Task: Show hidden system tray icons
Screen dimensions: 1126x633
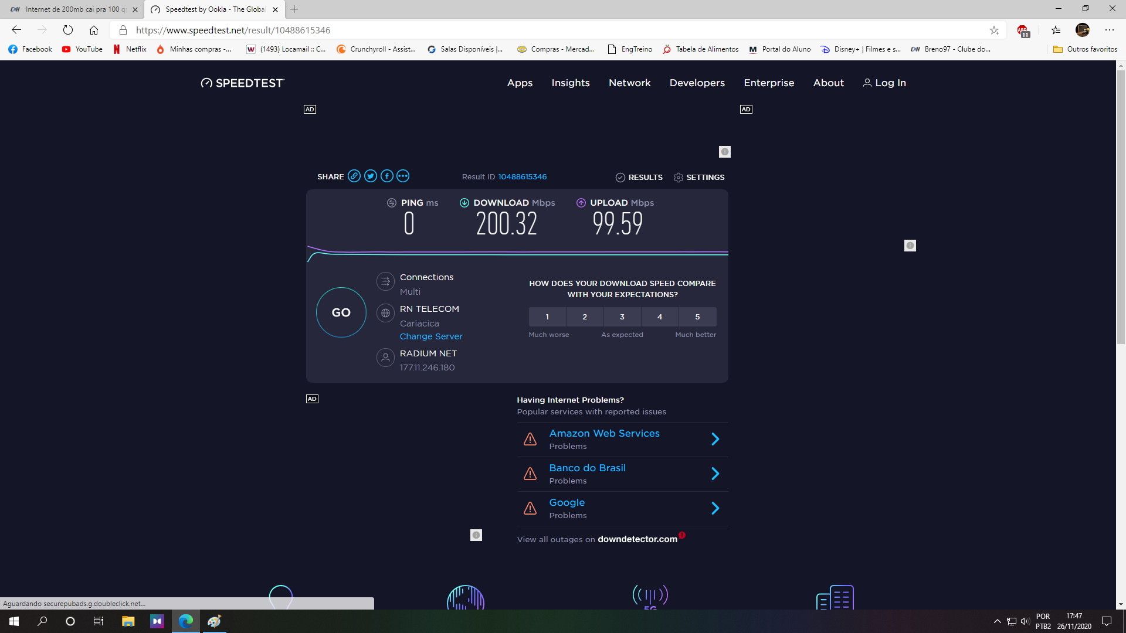Action: coord(997,621)
